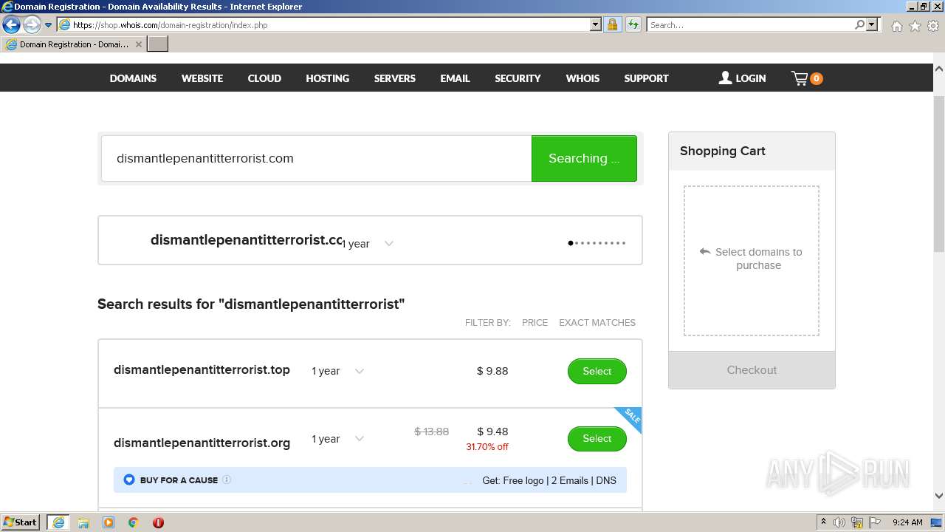
Task: Click the red Opera taskbar icon
Action: (x=158, y=522)
